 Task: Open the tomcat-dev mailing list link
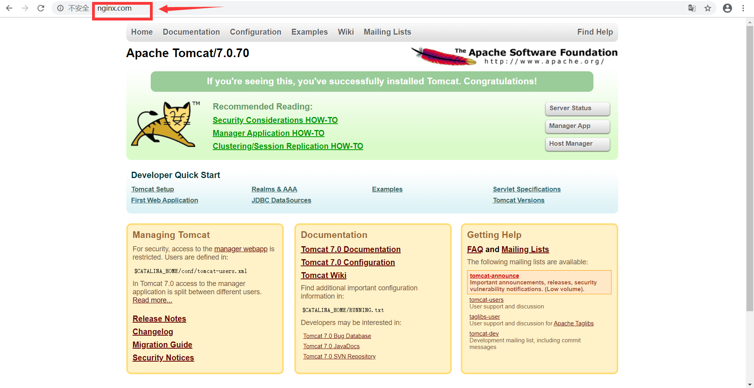click(484, 334)
